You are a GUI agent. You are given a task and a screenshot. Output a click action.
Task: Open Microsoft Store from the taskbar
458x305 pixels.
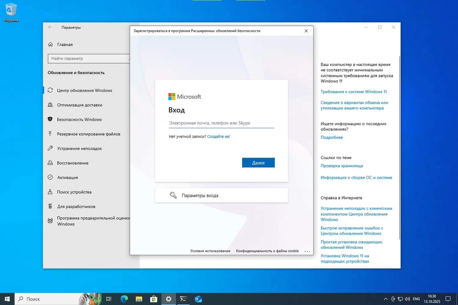coord(154,299)
